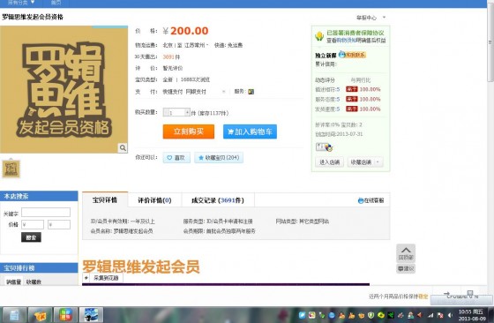Click 网银支付 payment option

point(196,92)
